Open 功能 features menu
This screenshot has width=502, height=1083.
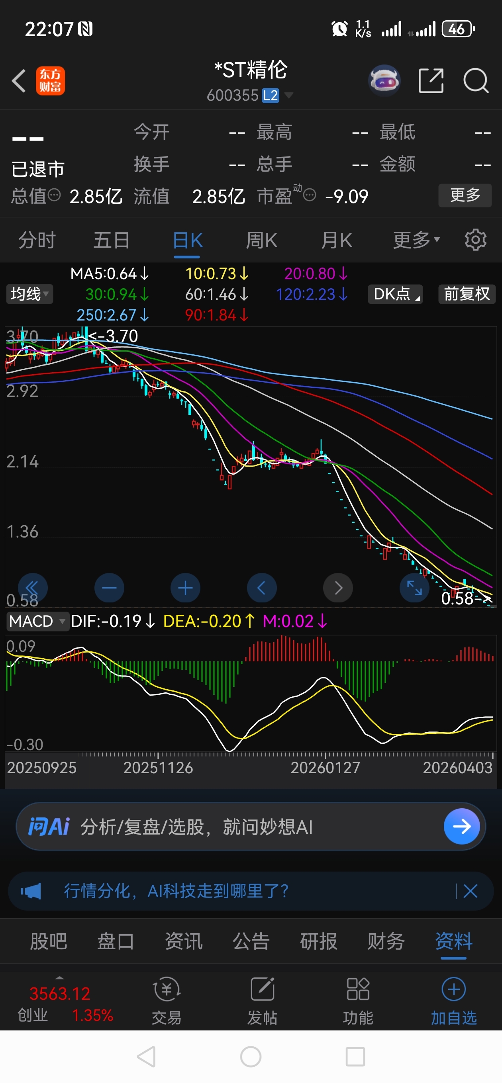[x=358, y=1001]
